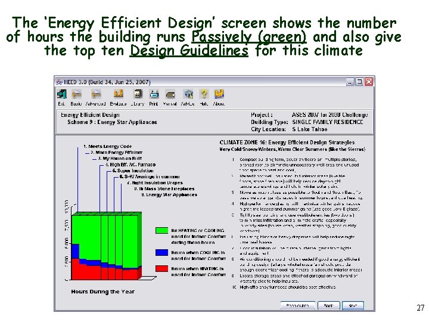Select scheme label '7. Night Insulation Drapes'

154,182
